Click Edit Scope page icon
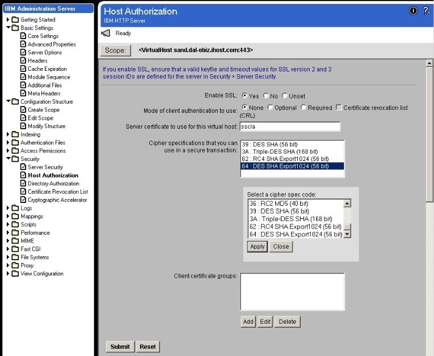434x356 pixels. pyautogui.click(x=23, y=117)
